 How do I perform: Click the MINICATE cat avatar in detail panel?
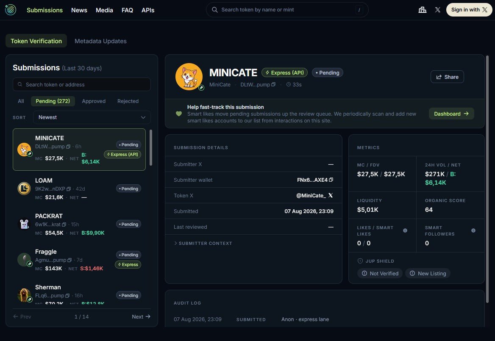(189, 77)
